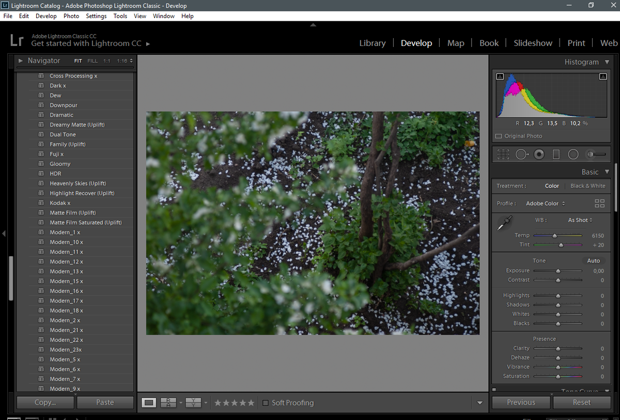Switch to the Slideshow module

pos(533,43)
